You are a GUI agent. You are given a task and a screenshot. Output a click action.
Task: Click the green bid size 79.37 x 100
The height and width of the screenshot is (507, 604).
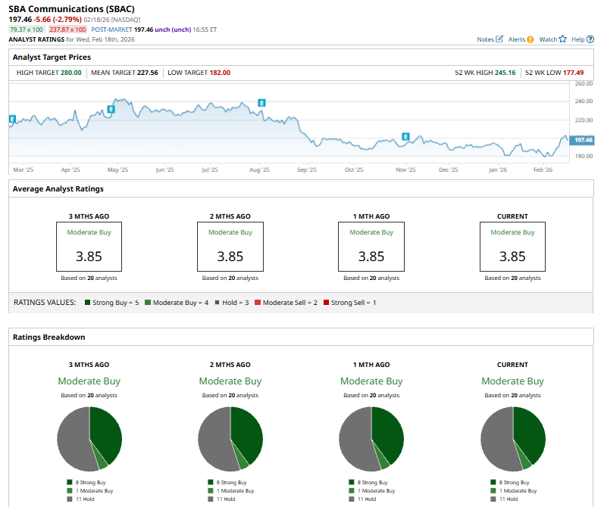pos(27,29)
